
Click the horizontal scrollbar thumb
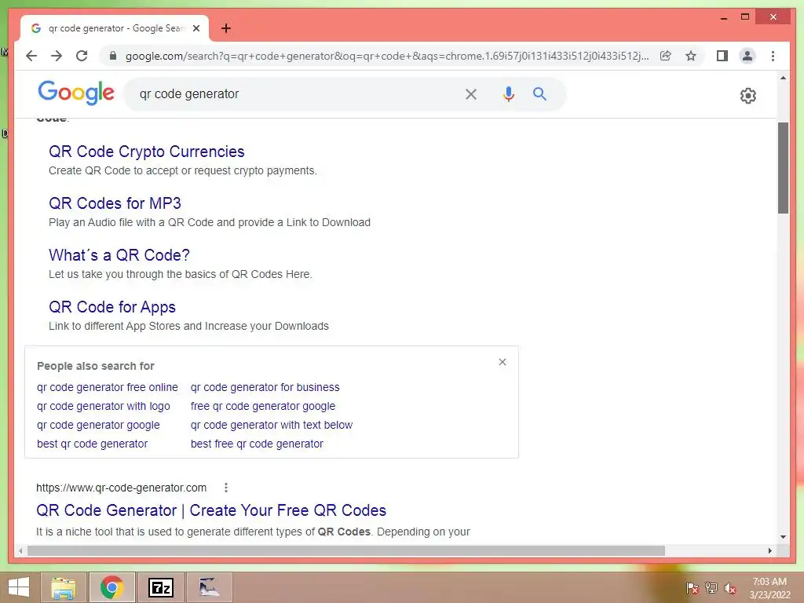346,550
